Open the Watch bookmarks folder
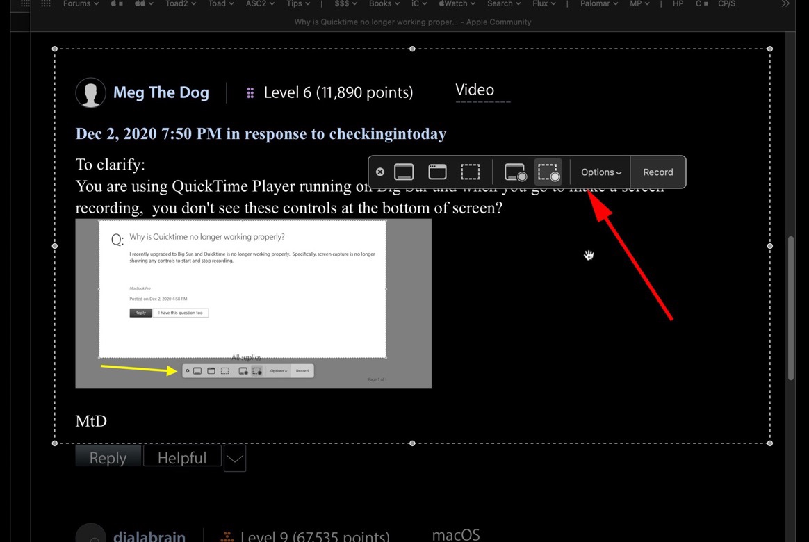This screenshot has height=542, width=809. [457, 3]
